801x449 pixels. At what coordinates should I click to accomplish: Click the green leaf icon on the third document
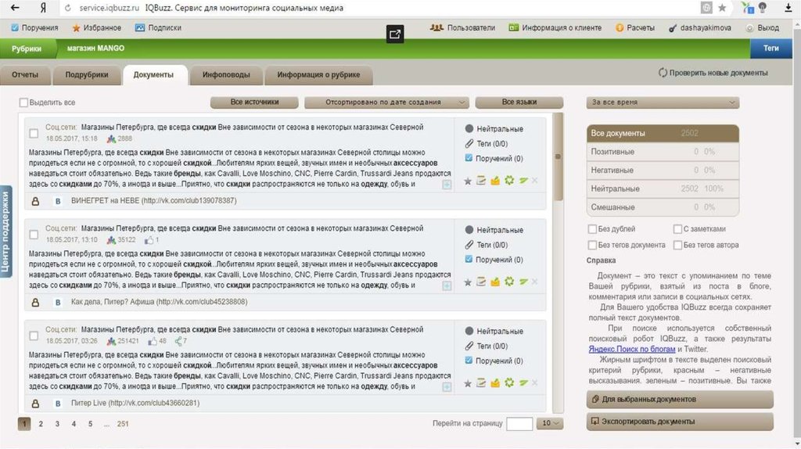tap(523, 383)
